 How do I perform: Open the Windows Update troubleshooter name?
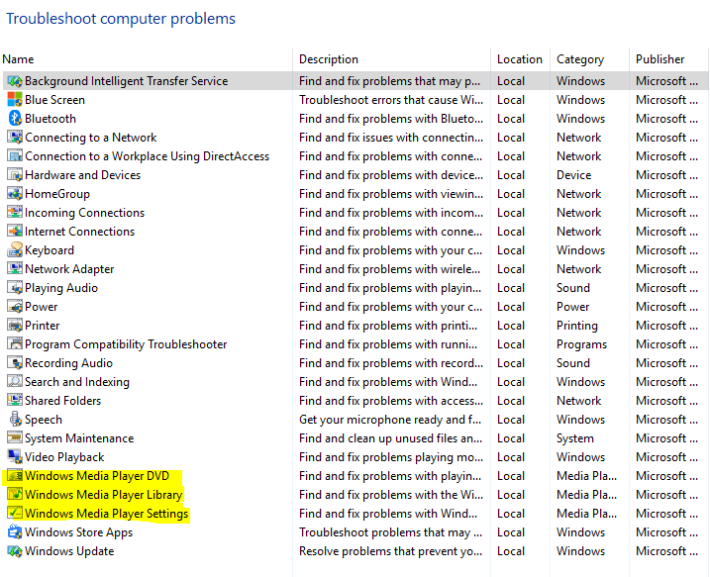tap(69, 551)
